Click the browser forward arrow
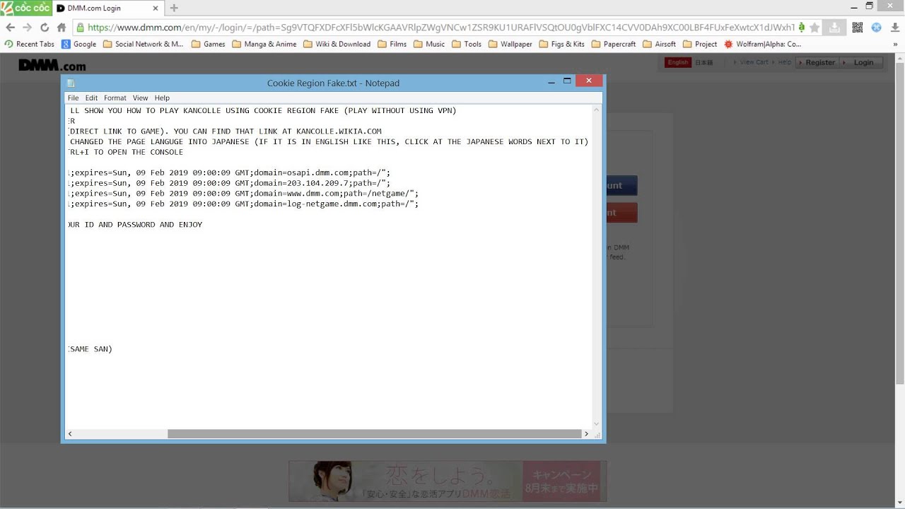This screenshot has height=509, width=905. (x=27, y=28)
